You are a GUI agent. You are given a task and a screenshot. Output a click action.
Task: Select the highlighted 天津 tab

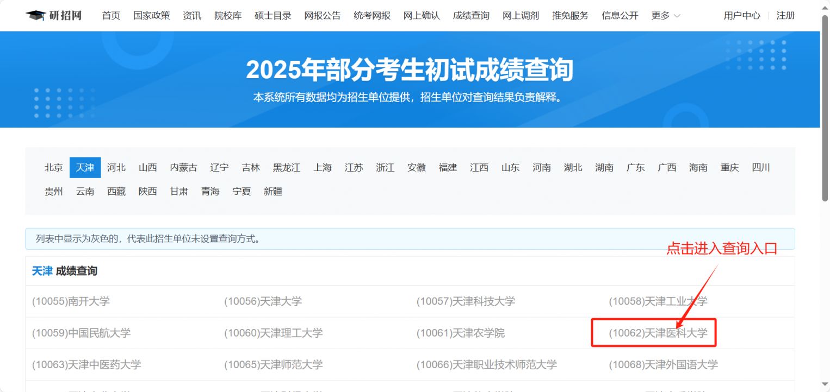[85, 168]
